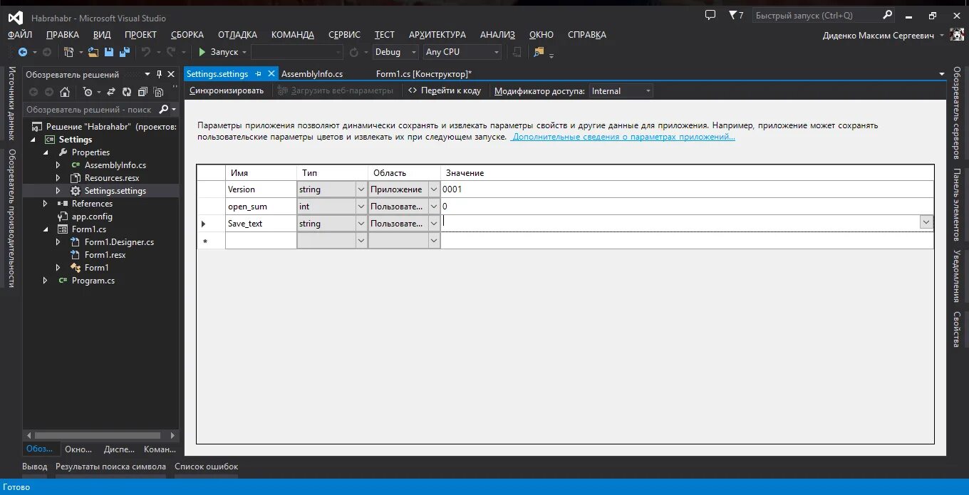Expand the Resources.resx tree node

[58, 178]
